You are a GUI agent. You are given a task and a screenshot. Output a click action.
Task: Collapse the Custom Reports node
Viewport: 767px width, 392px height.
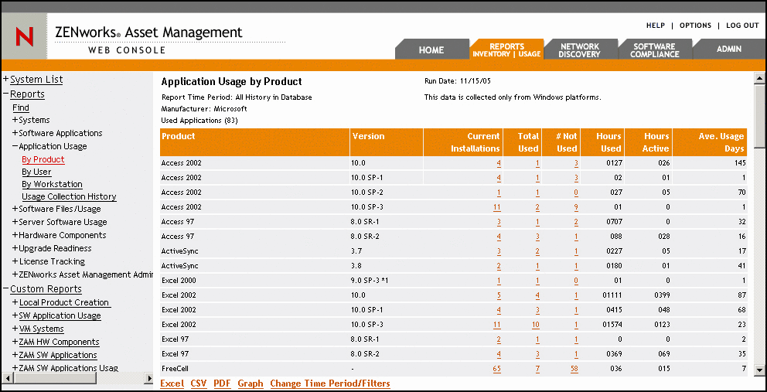[x=6, y=288]
